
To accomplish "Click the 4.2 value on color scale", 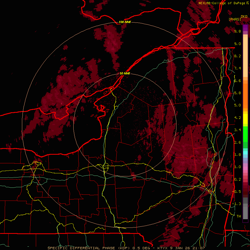I will [237, 118].
